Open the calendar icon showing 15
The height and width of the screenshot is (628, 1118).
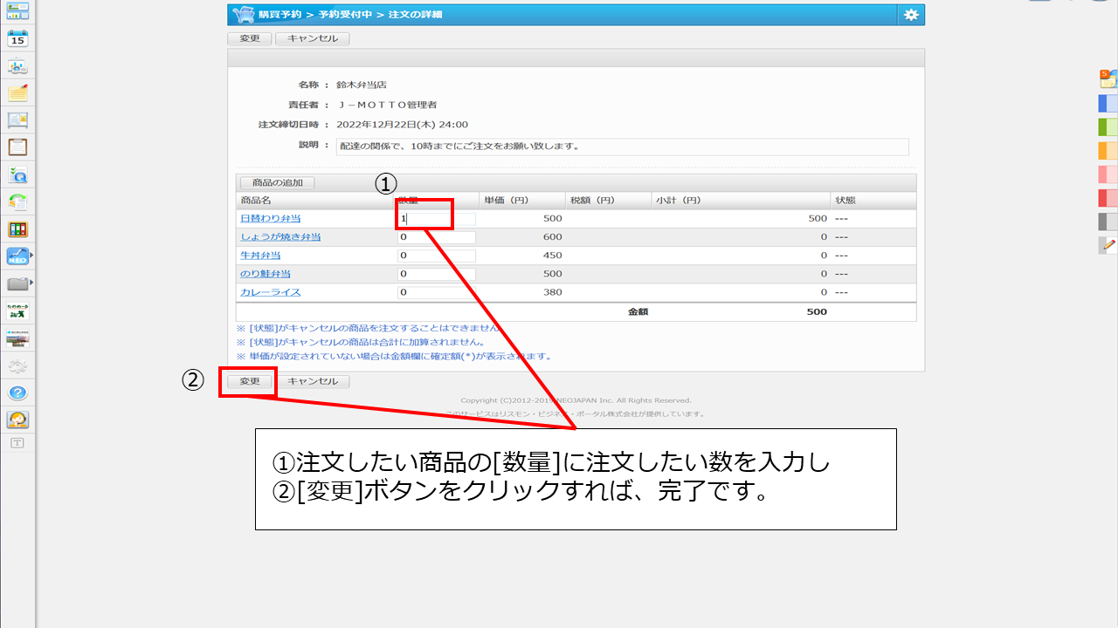pos(17,38)
